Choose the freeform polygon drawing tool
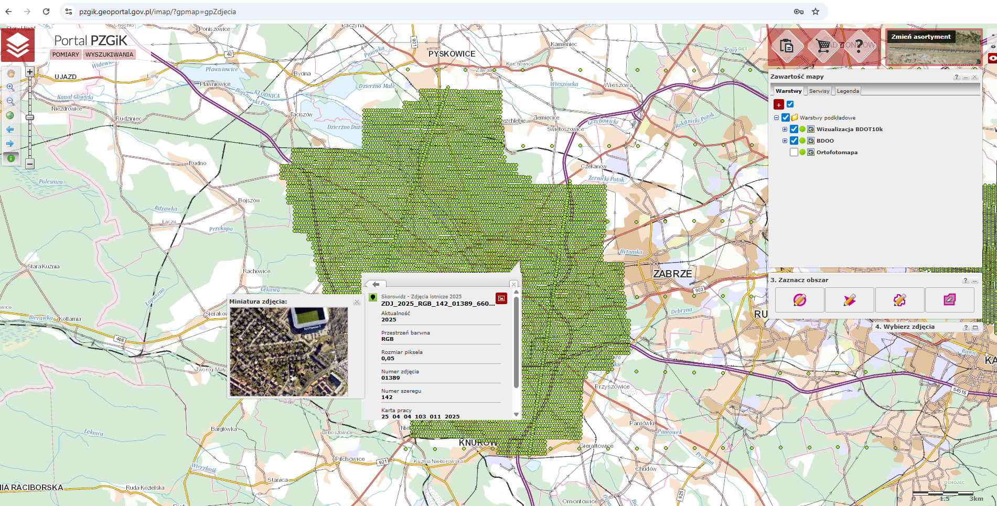Image resolution: width=997 pixels, height=506 pixels. point(899,300)
